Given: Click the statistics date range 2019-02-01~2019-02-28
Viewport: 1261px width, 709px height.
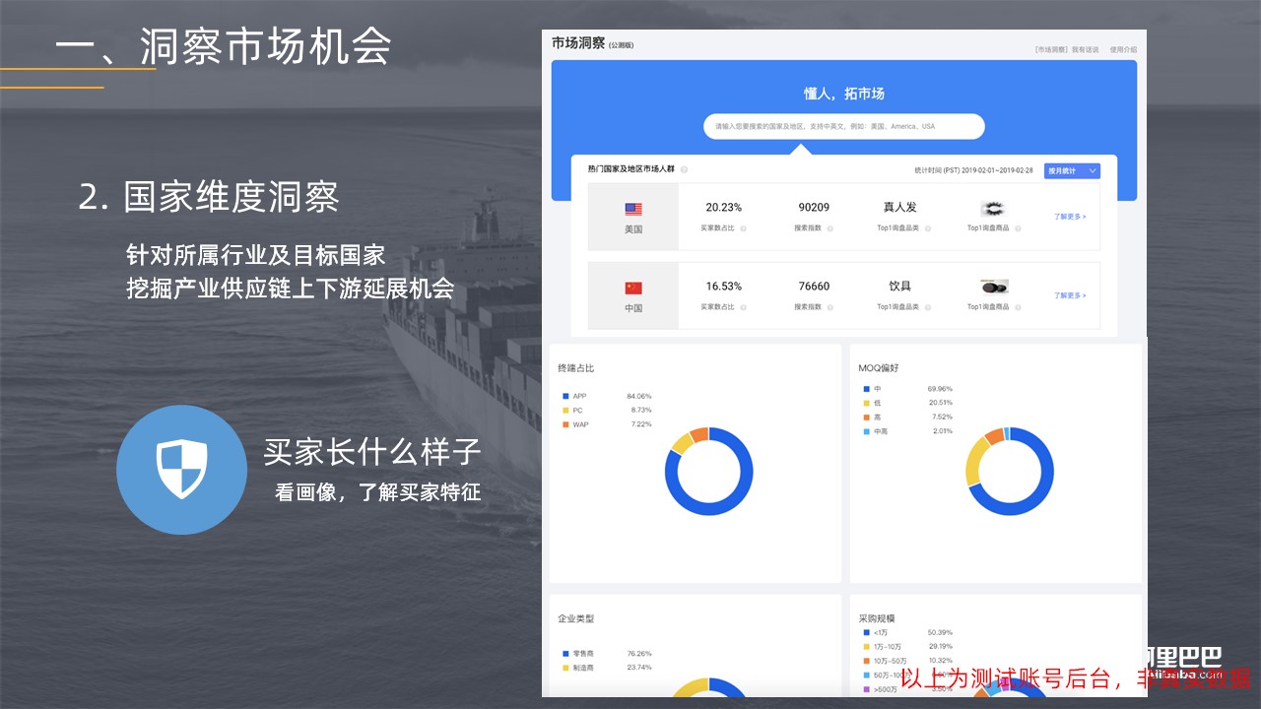Looking at the screenshot, I should (x=998, y=170).
